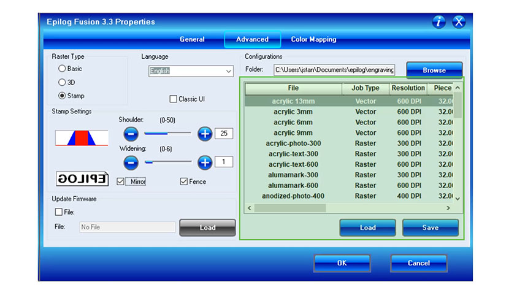
Task: Decrease Widening value with minus button
Action: pos(131,162)
